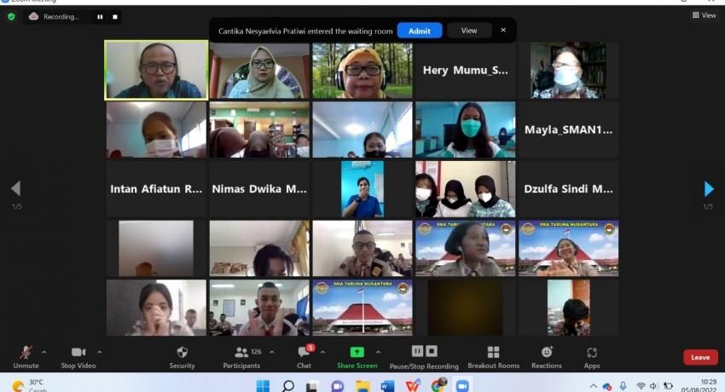
Task: Open Task View on taskbar
Action: point(312,385)
